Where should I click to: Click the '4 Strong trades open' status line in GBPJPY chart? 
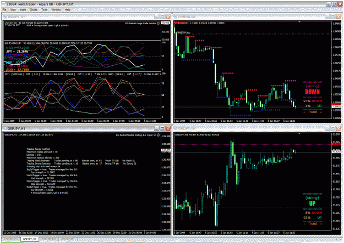pos(50,193)
